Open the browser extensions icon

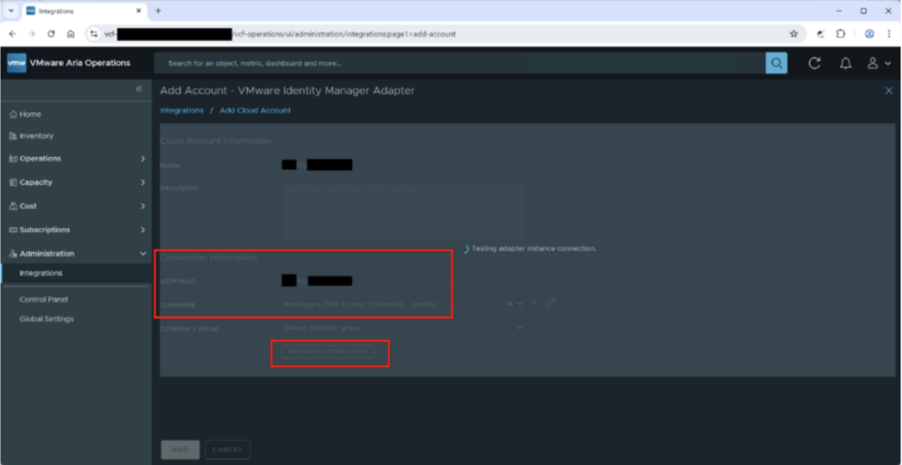[841, 34]
